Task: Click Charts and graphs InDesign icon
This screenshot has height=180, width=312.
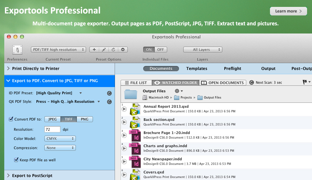Action: pyautogui.click(x=135, y=149)
